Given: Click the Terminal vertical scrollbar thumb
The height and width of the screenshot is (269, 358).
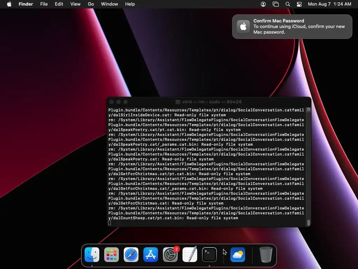Looking at the screenshot, I should point(309,222).
